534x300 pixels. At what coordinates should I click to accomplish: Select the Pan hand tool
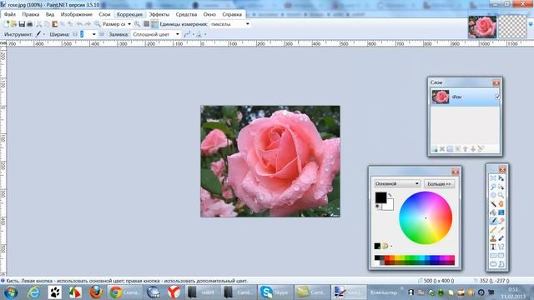click(x=501, y=203)
